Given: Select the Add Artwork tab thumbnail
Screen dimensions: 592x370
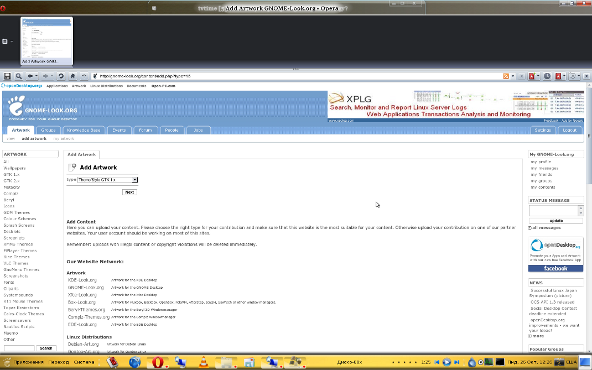Looking at the screenshot, I should pos(46,41).
